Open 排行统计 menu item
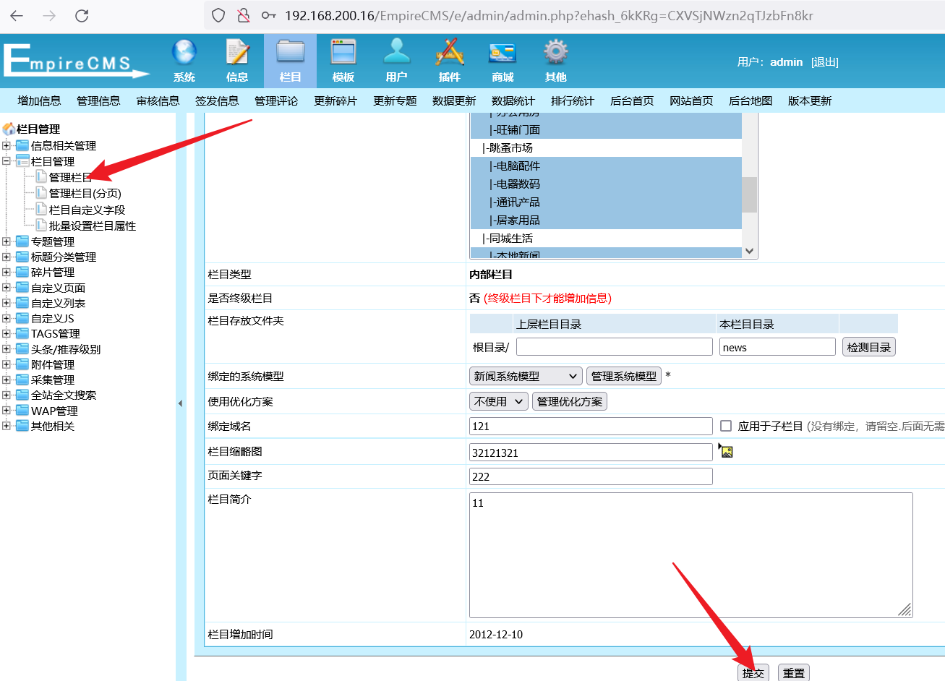The height and width of the screenshot is (681, 945). (573, 100)
